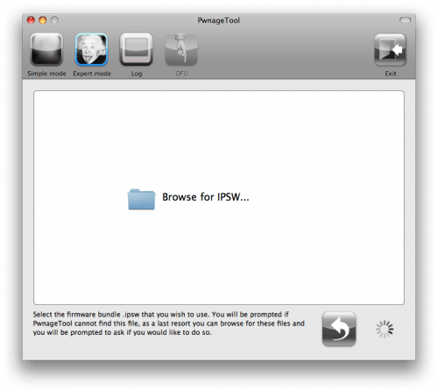Open the Log viewer icon
The image size is (438, 391).
137,49
